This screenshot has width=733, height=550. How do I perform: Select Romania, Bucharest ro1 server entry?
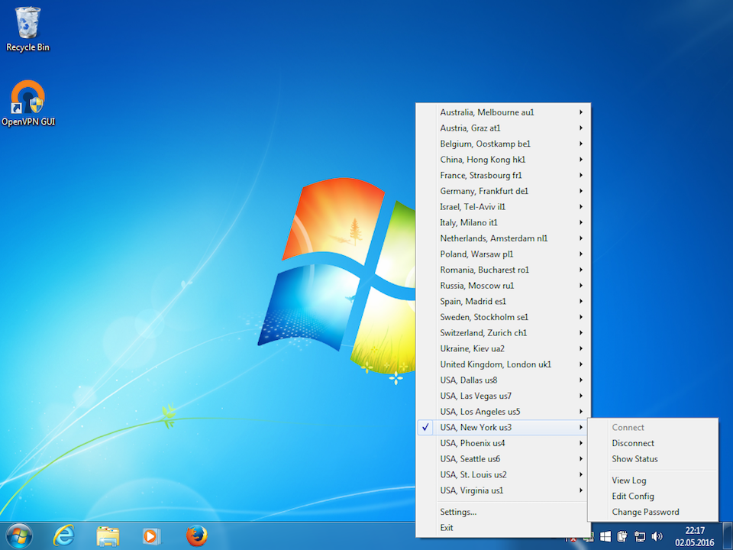(503, 270)
